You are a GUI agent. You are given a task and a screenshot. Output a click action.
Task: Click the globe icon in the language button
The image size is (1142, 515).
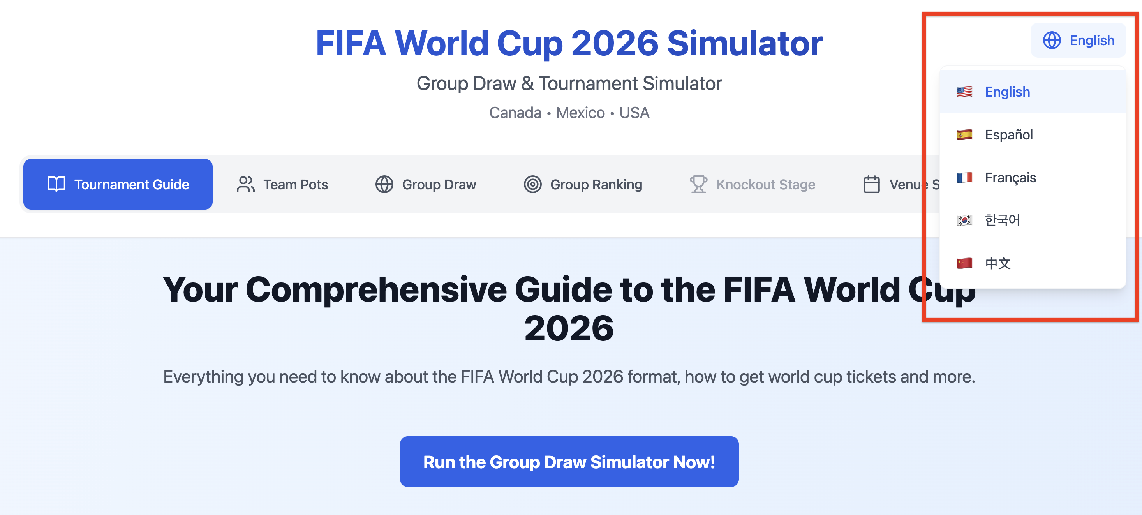tap(1052, 41)
